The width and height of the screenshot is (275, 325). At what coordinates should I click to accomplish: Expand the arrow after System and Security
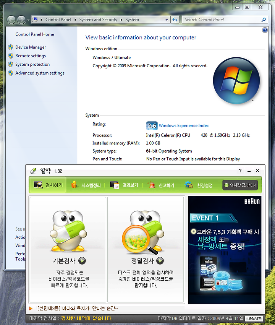(x=121, y=19)
